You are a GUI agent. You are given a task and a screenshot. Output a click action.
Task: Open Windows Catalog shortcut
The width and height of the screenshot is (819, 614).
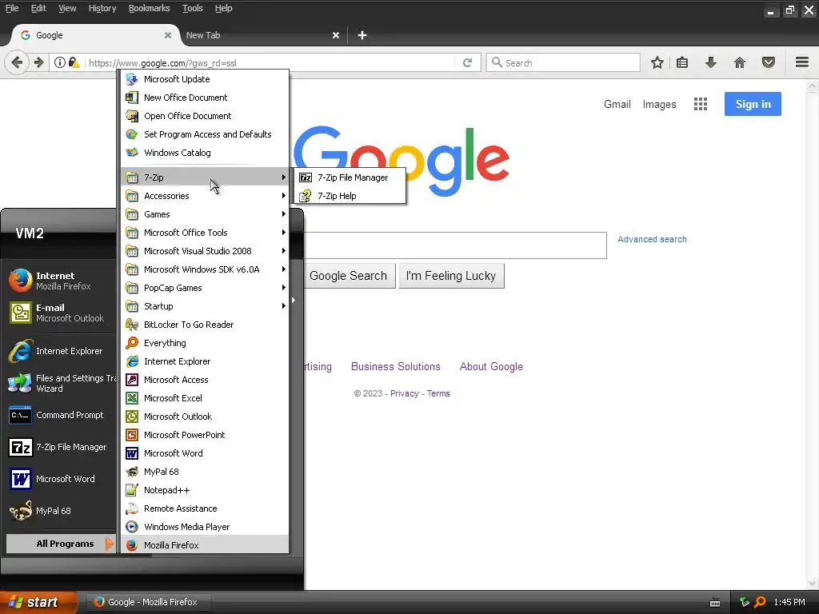(x=205, y=153)
